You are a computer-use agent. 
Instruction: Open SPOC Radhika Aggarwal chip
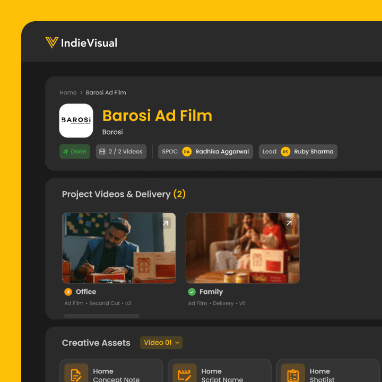point(205,152)
